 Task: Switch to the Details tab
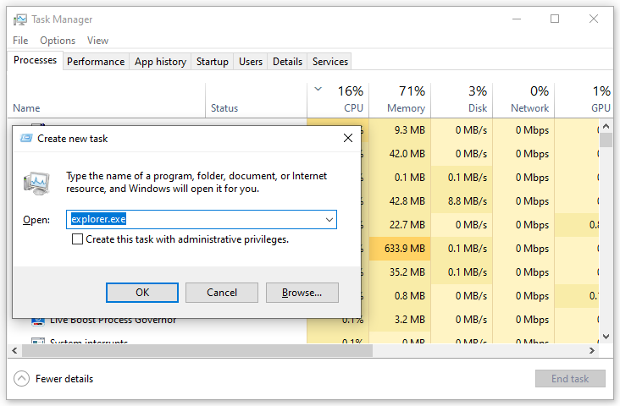pos(287,62)
